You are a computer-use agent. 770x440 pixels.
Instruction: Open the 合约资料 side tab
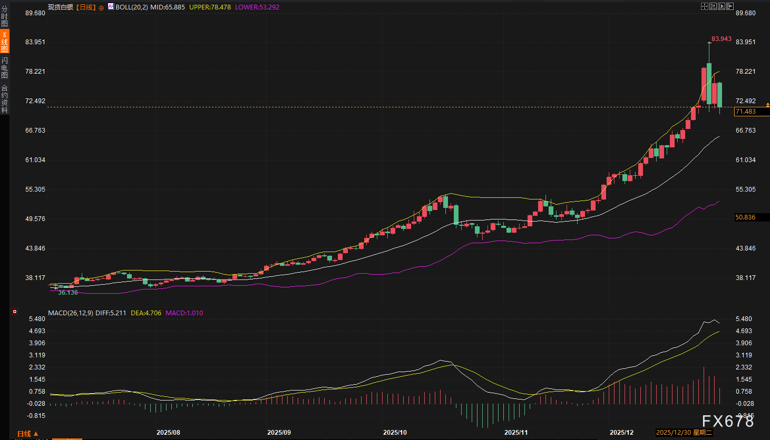coord(4,99)
